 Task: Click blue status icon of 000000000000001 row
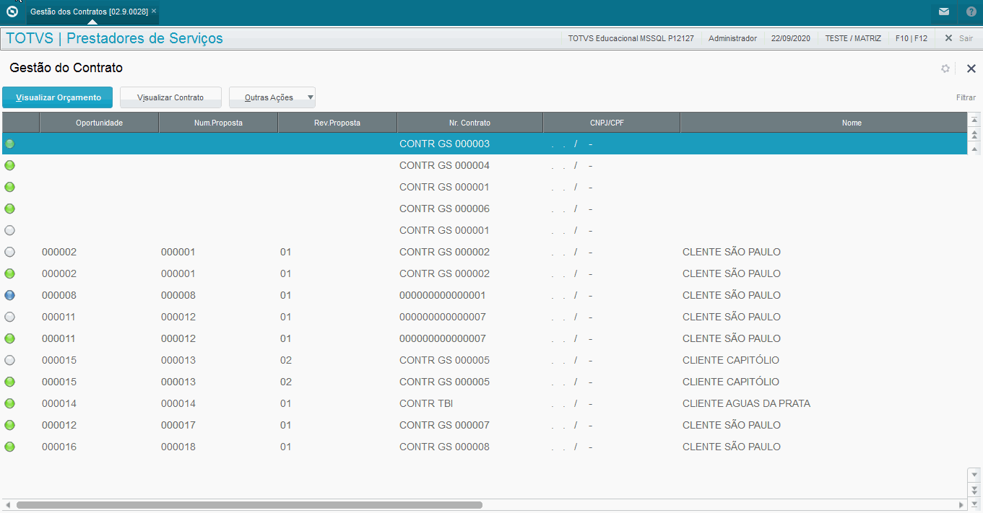pyautogui.click(x=9, y=295)
